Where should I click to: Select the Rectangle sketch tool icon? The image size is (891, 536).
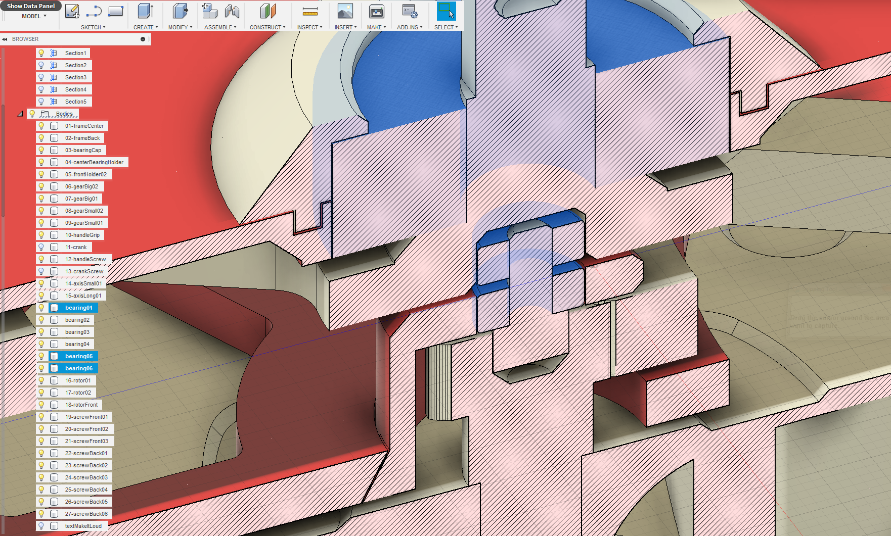116,11
